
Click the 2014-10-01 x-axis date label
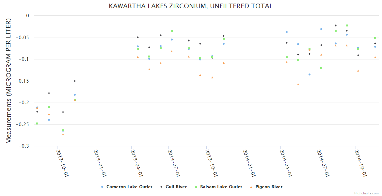coord(361,163)
